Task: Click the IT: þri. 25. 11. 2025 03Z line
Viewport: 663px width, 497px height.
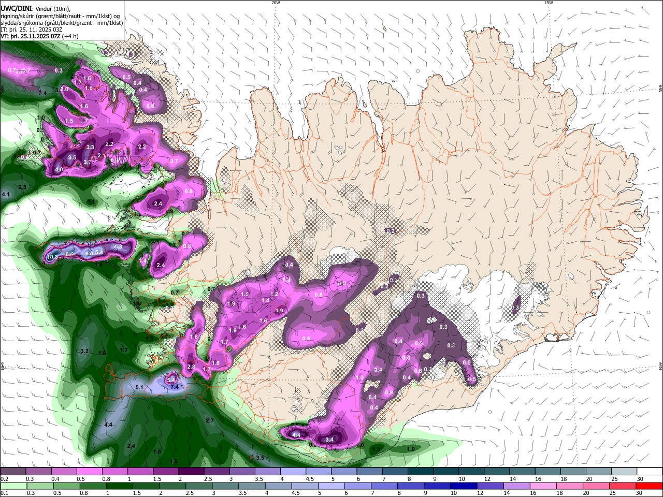Action: tap(32, 30)
